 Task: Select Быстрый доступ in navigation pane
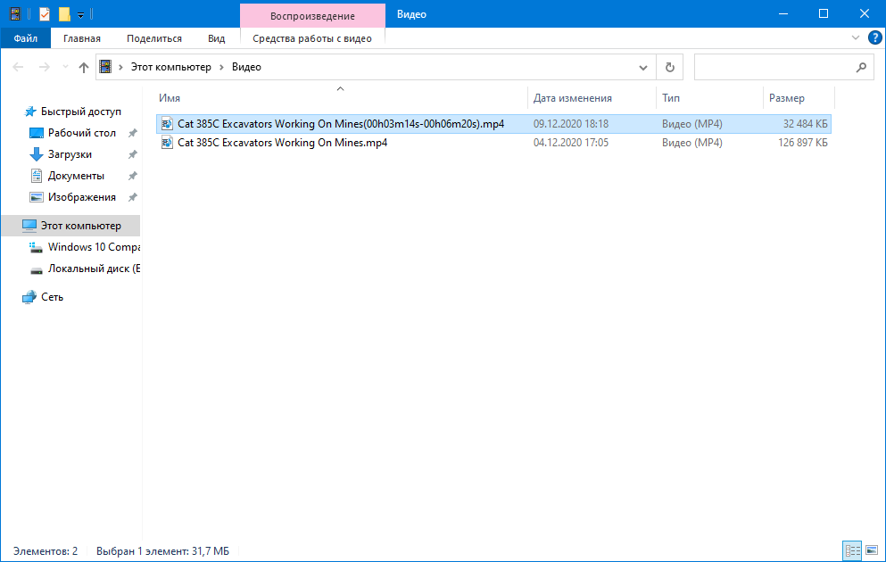click(x=81, y=112)
